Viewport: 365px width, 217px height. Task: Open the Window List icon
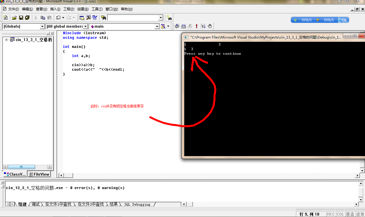(94, 18)
